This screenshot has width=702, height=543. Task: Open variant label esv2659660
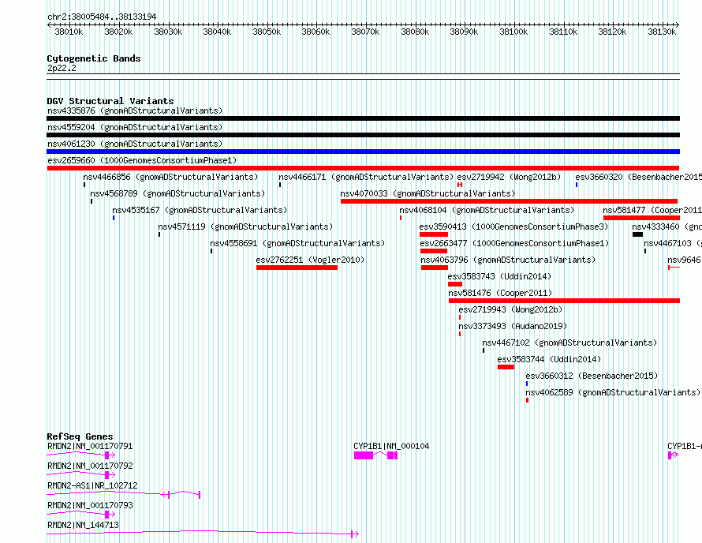pyautogui.click(x=142, y=160)
